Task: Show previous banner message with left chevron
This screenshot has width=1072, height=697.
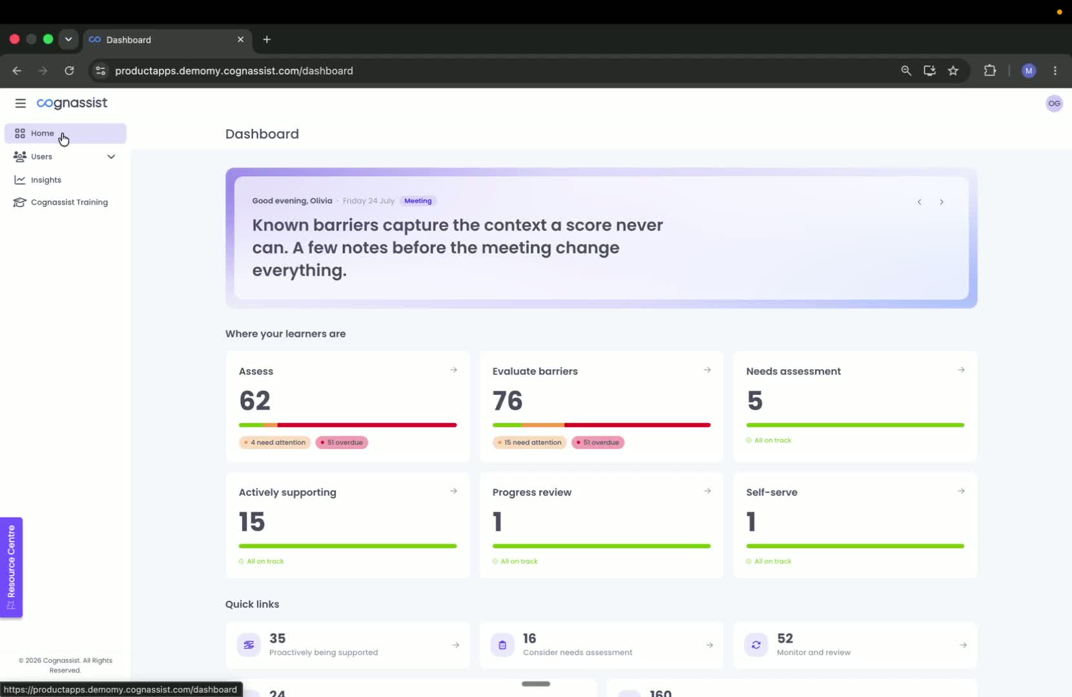Action: click(x=920, y=202)
